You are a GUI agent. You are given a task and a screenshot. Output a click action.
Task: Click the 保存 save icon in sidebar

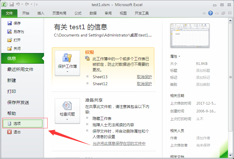(9, 23)
